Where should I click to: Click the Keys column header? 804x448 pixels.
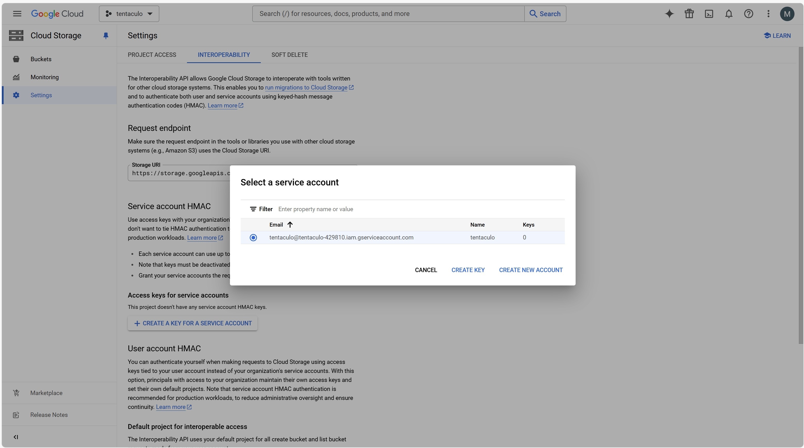click(x=528, y=225)
